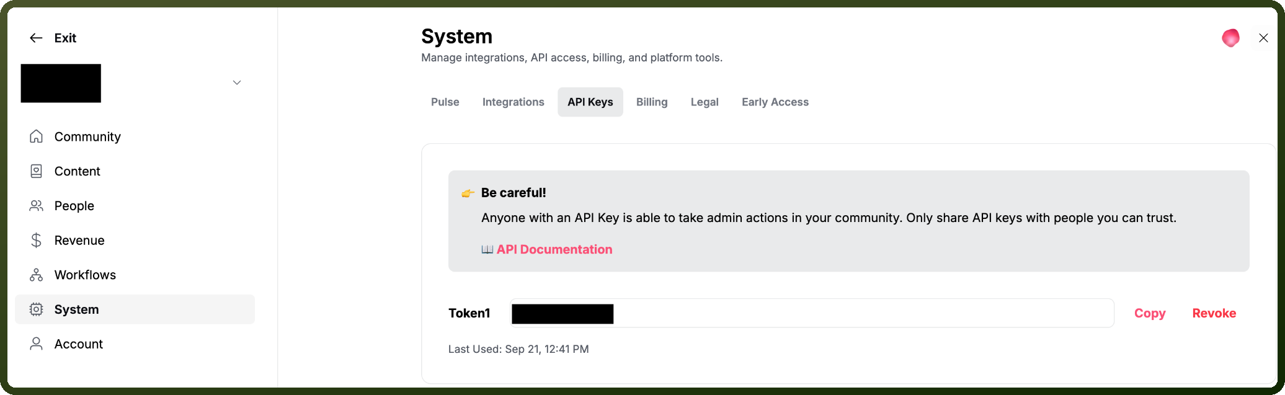The height and width of the screenshot is (395, 1285).
Task: Click the People icon in sidebar
Action: click(37, 206)
